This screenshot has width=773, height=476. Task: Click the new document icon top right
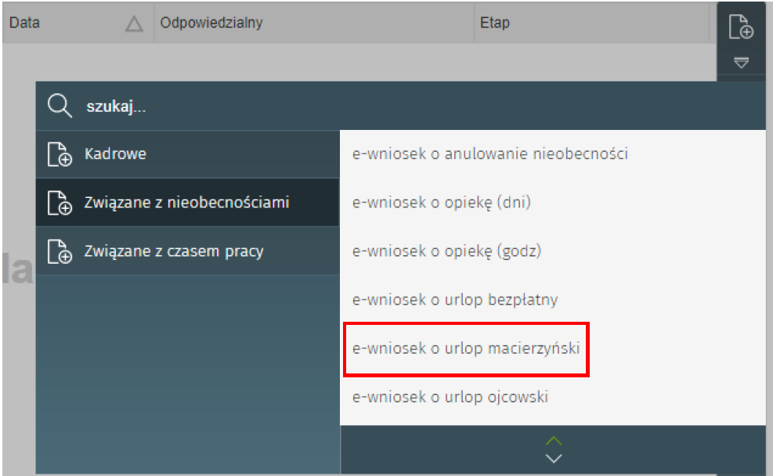point(740,27)
